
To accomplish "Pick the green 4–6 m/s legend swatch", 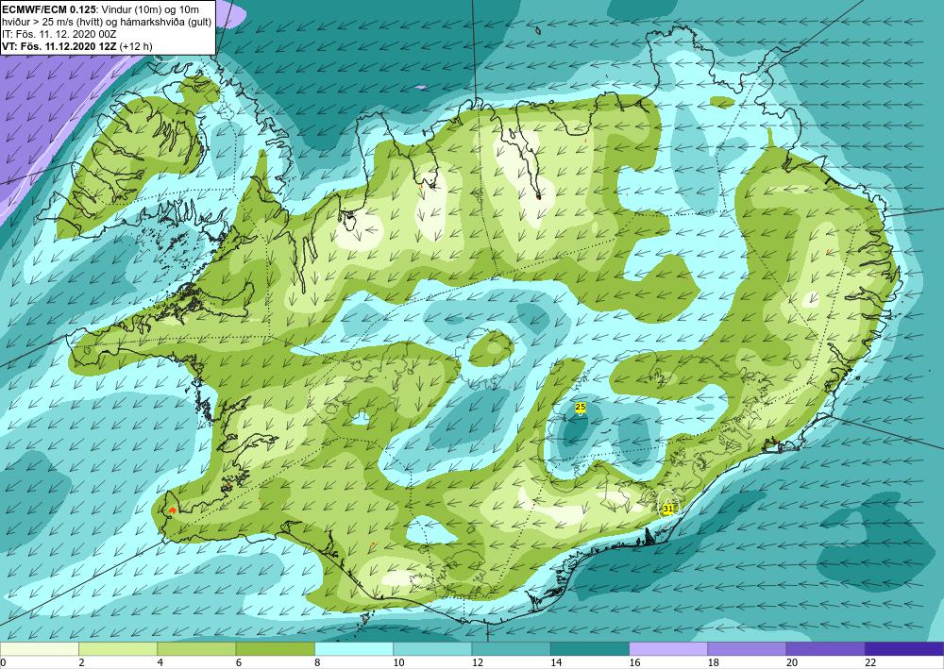I will point(196,648).
